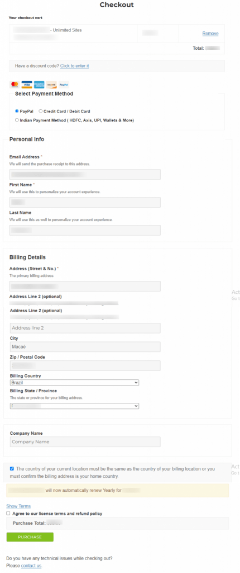Click the Visa card icon
Screen dimensions: 240x573
point(27,84)
